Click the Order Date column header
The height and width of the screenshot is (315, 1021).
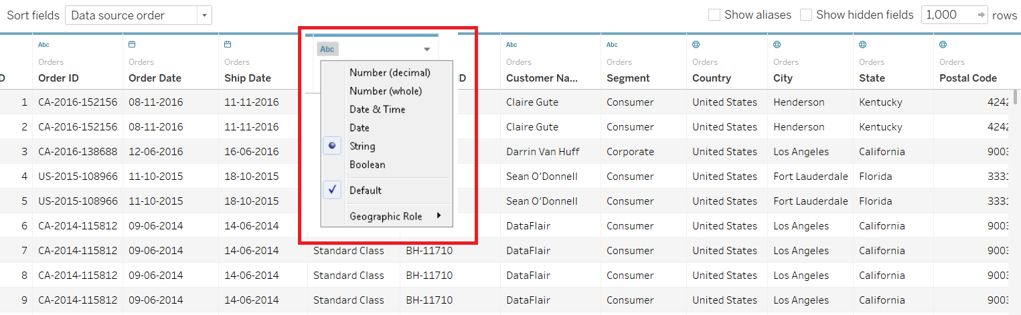tap(155, 78)
